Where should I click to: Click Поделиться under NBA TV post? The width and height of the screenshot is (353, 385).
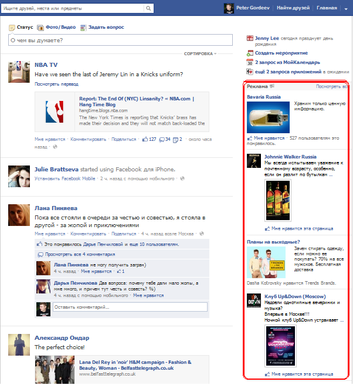(x=124, y=140)
